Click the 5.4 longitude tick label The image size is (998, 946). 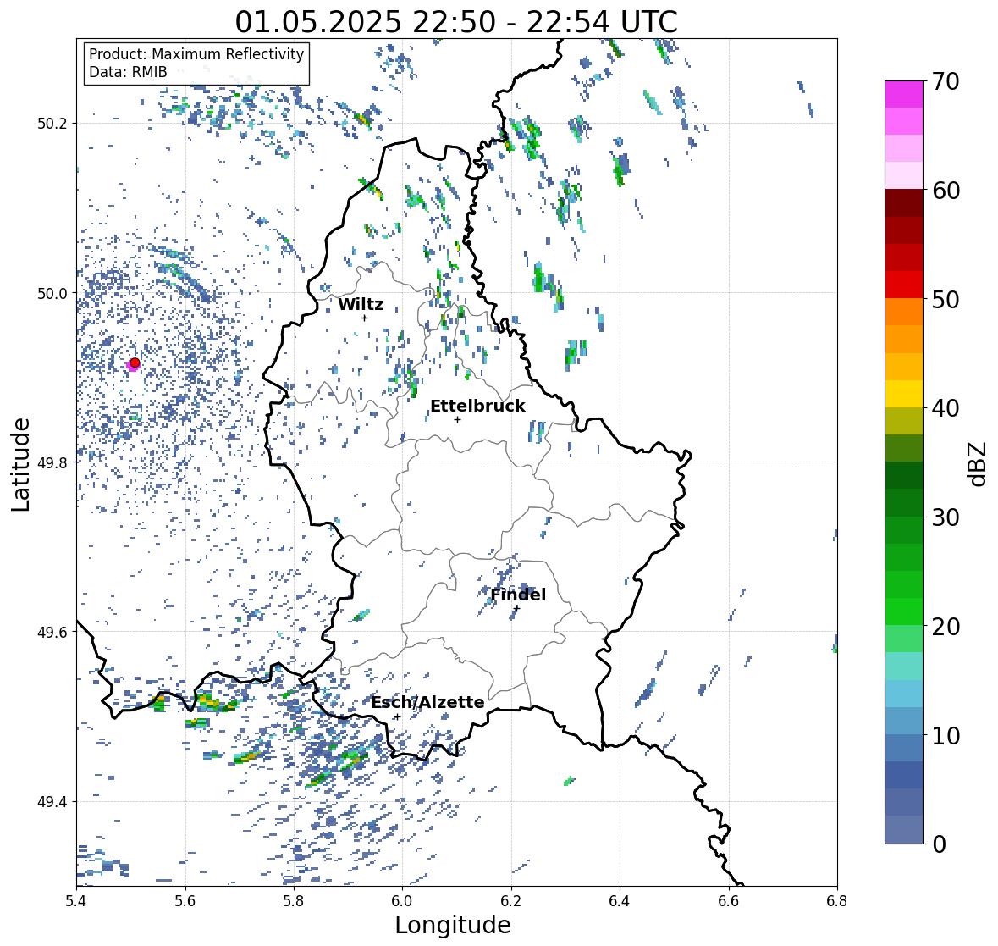[76, 901]
